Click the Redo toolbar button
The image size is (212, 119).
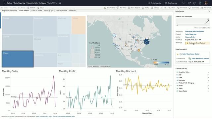pyautogui.click(x=13, y=8)
